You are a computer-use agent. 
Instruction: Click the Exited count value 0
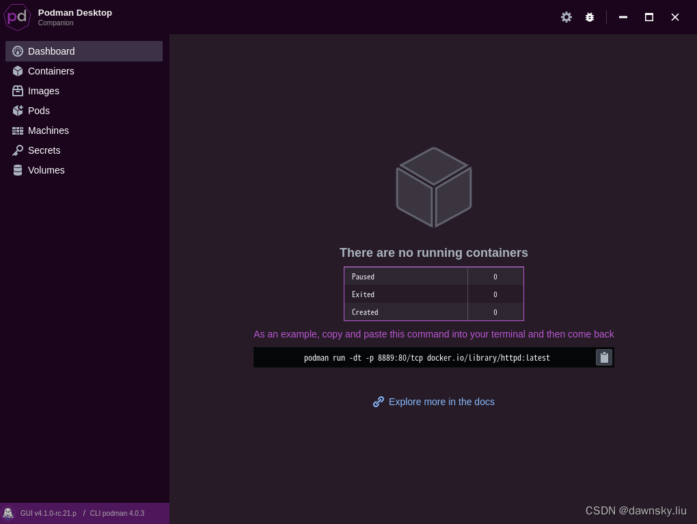pyautogui.click(x=495, y=294)
